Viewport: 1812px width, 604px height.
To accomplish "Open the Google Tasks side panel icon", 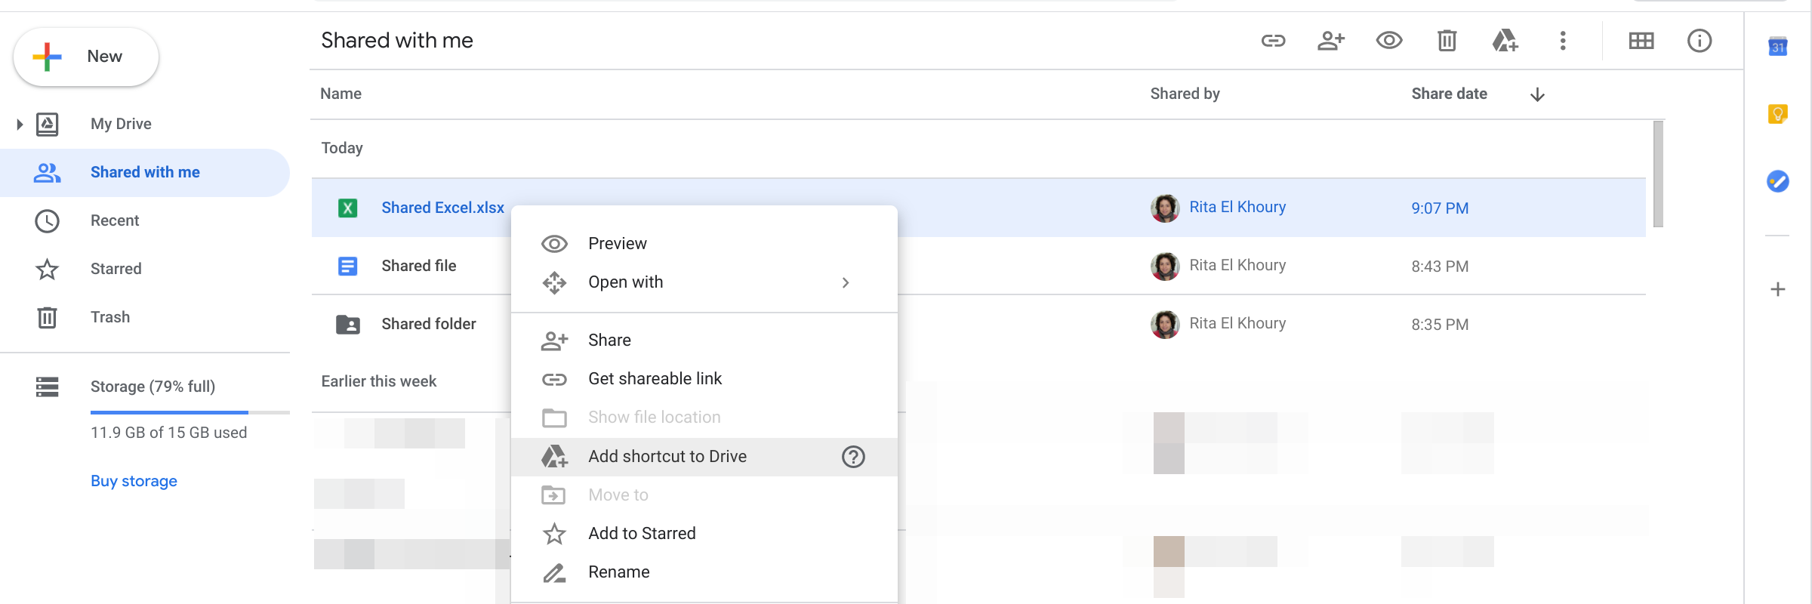I will tap(1778, 181).
